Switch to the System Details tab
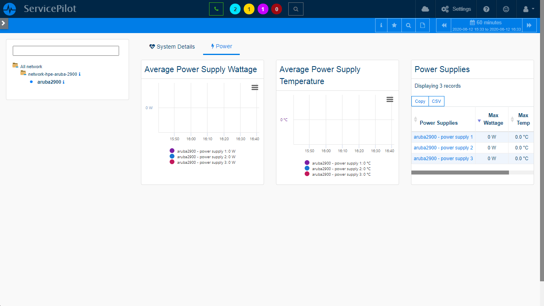This screenshot has width=544, height=306. [172, 47]
